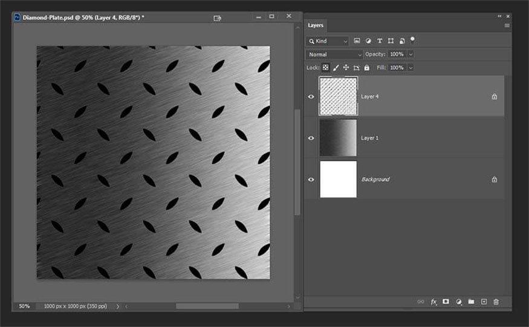Viewport: 529px width, 327px height.
Task: Add a layer style with fx icon
Action: 433,302
